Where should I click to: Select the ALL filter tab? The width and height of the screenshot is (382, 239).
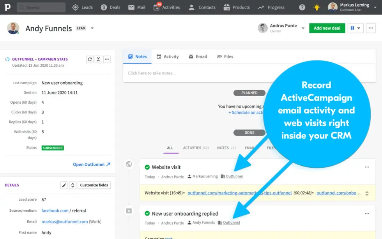coord(170,148)
